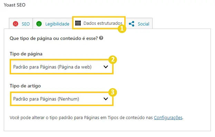Expand the chevron on Padrão para Páginas (Nenhum)
The height and width of the screenshot is (137, 215).
coord(106,99)
